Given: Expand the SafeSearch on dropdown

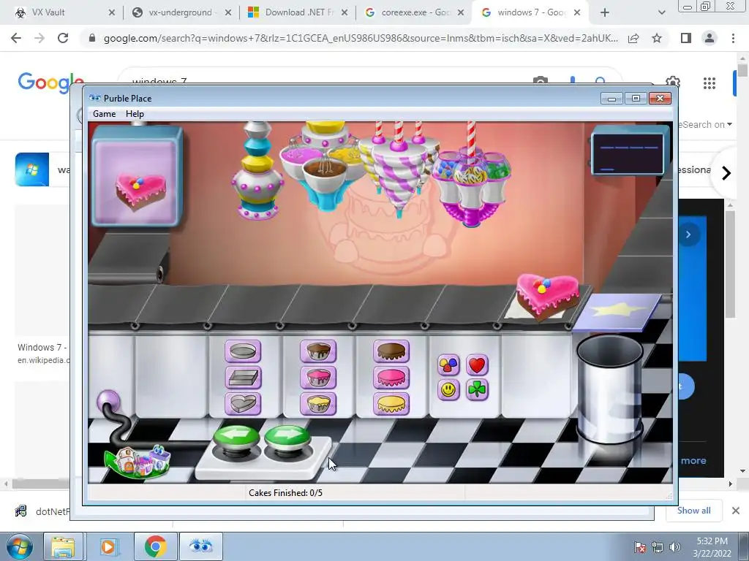Looking at the screenshot, I should [705, 124].
